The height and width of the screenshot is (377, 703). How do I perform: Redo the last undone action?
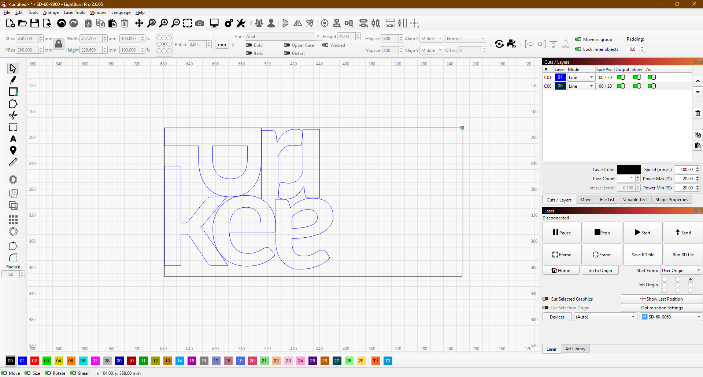[74, 23]
